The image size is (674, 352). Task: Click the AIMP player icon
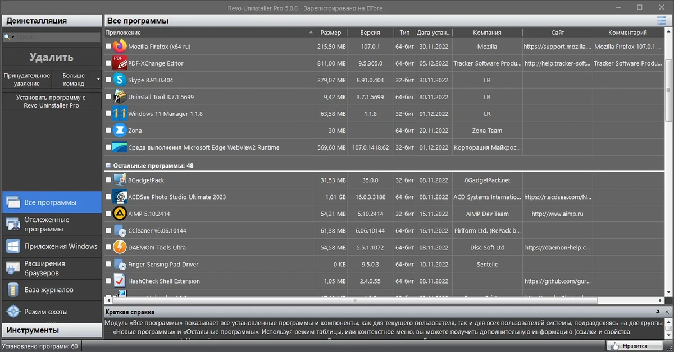coord(120,214)
